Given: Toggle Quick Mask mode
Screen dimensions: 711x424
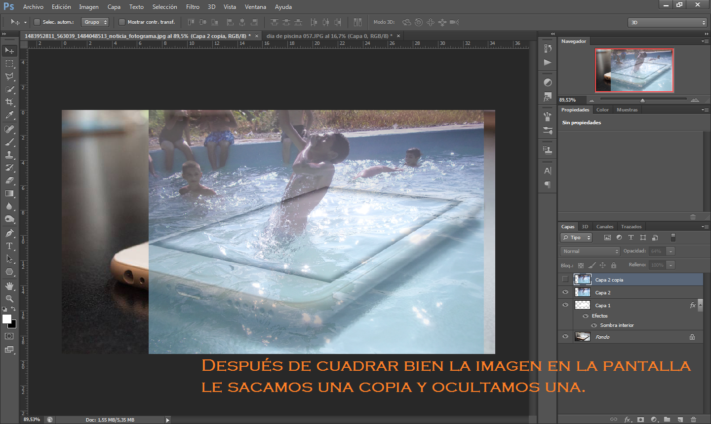Looking at the screenshot, I should (9, 336).
